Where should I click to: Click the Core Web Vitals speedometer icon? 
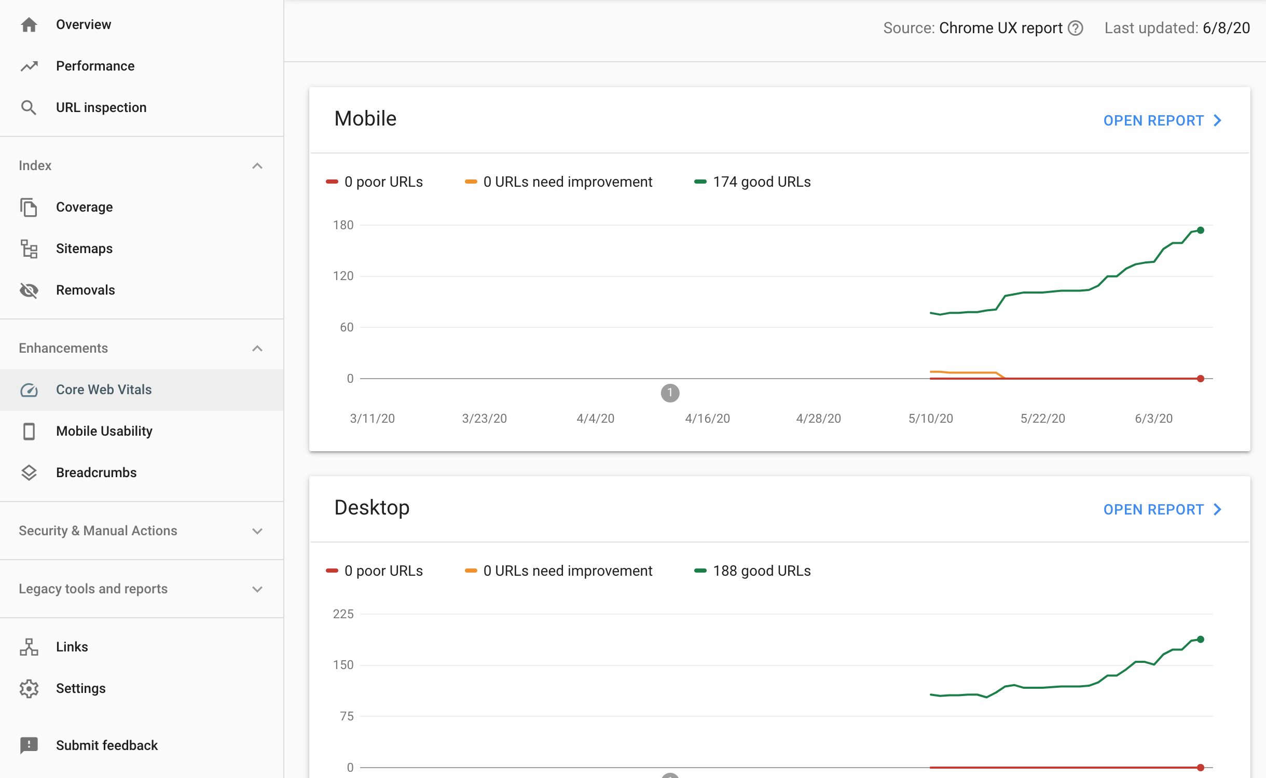[29, 390]
